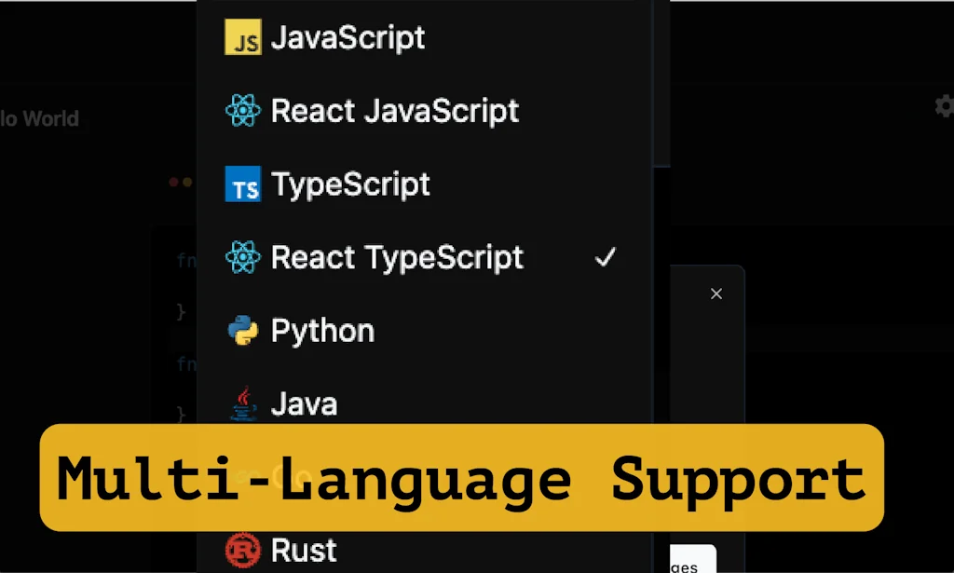Open settings via the gear icon top right
Screen dimensions: 954x573
(944, 106)
